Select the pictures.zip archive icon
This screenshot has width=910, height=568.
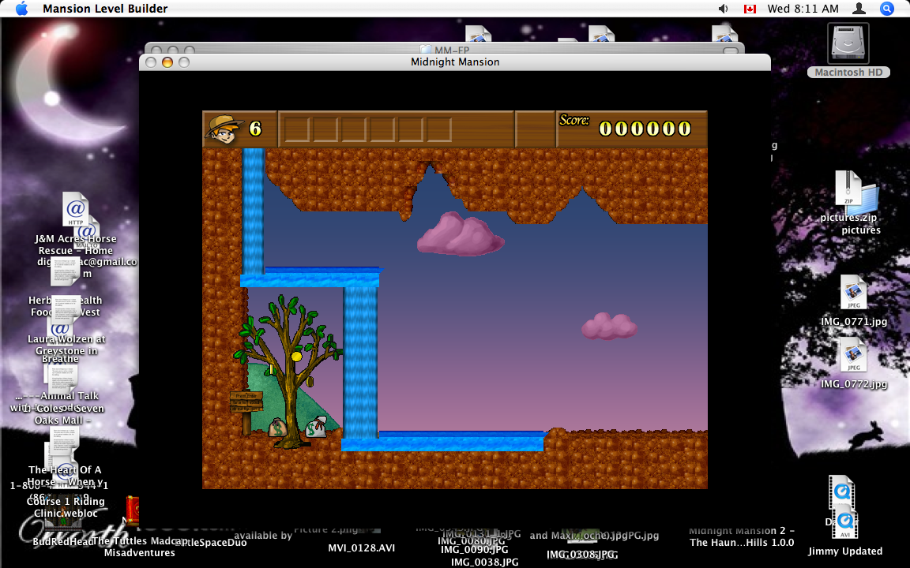[x=848, y=189]
